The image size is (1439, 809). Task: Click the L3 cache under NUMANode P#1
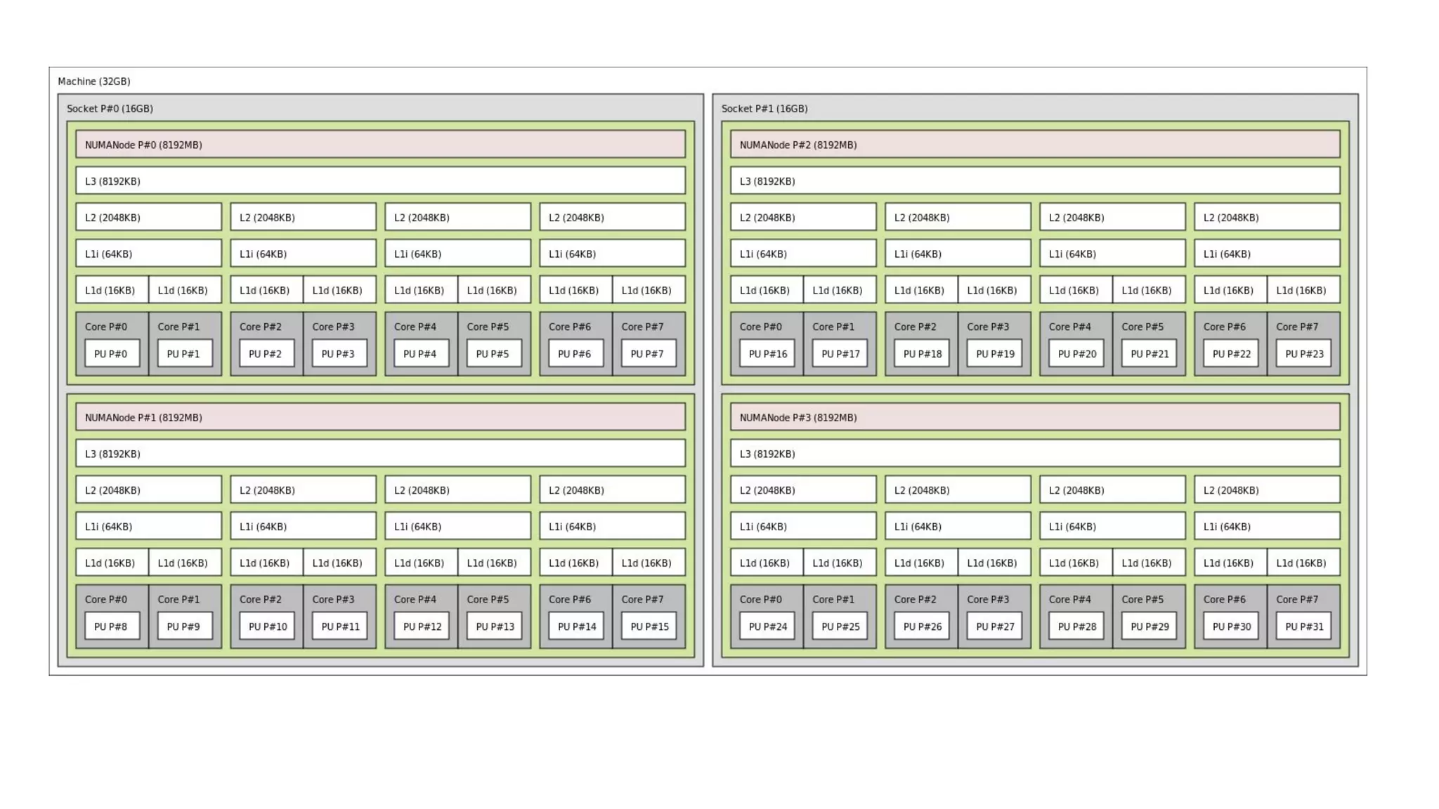coord(380,454)
